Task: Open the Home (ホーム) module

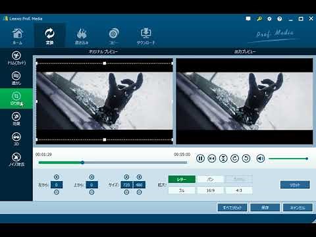Action: click(18, 36)
